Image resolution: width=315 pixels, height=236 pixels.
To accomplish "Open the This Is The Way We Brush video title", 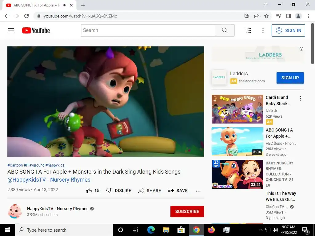I will [281, 196].
